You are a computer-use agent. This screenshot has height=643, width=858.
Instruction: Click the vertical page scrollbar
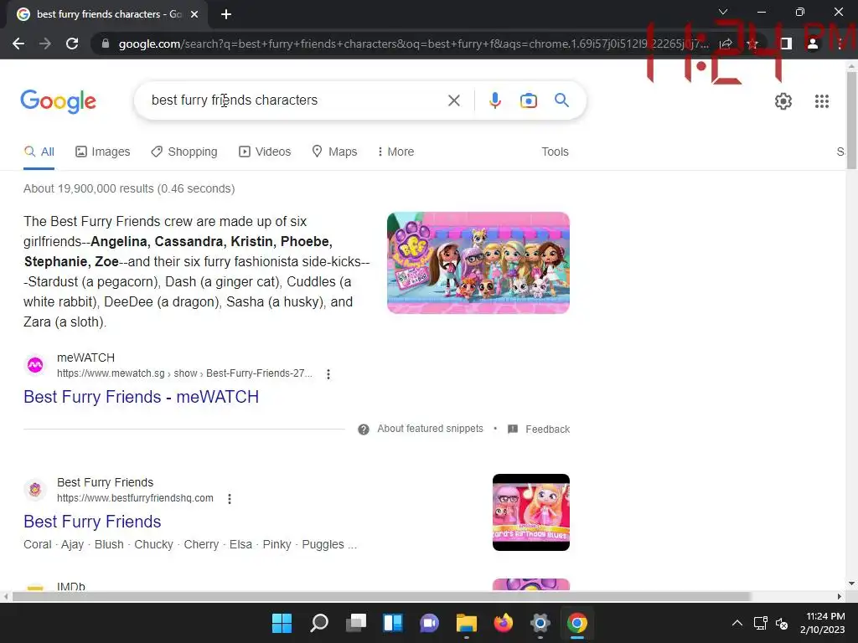click(851, 120)
